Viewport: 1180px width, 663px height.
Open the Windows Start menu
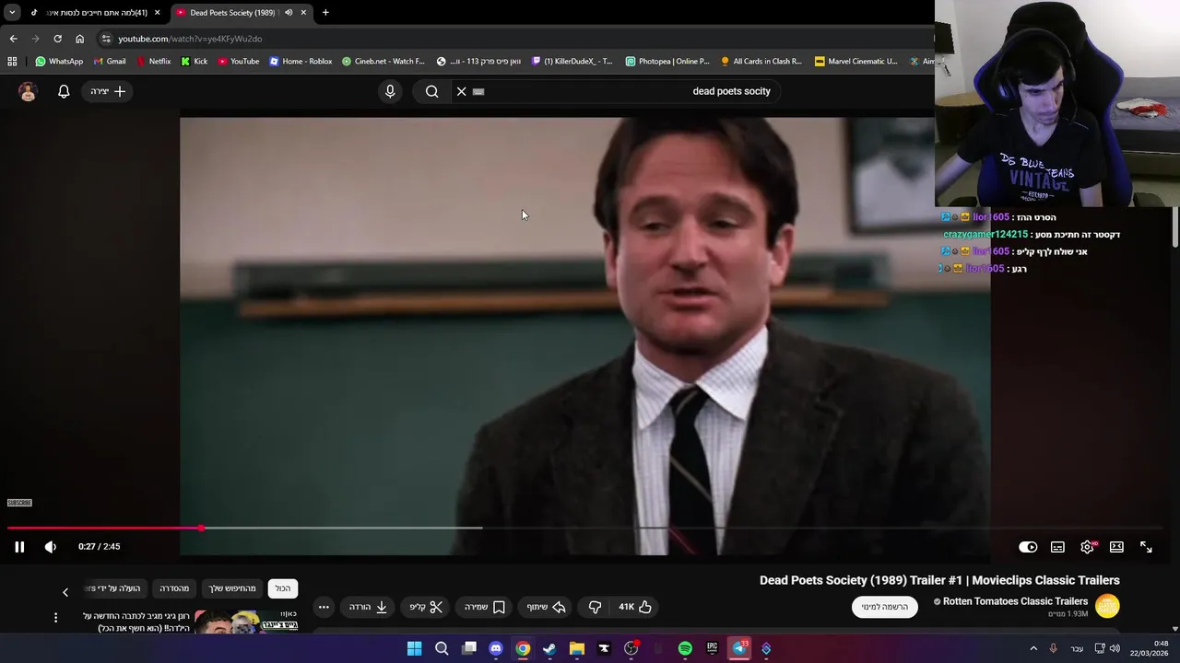coord(415,648)
